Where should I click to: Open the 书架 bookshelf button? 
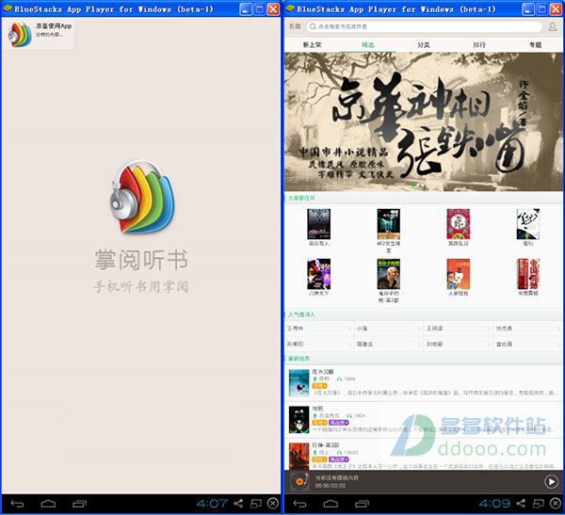point(295,26)
